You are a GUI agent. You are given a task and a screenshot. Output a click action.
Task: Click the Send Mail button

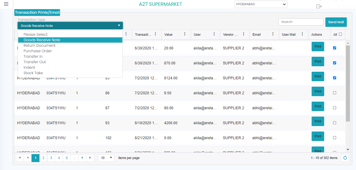click(336, 22)
